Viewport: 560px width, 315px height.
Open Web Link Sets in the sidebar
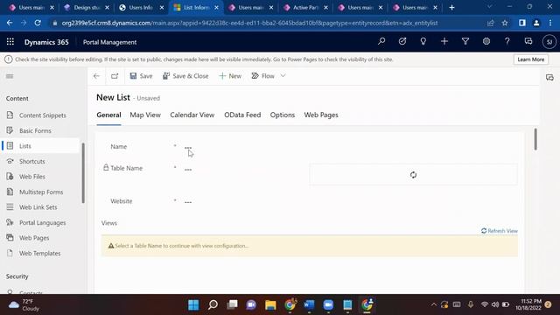click(38, 207)
